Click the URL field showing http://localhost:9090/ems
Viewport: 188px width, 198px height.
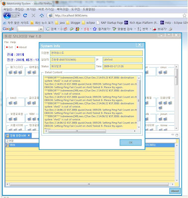116,15
